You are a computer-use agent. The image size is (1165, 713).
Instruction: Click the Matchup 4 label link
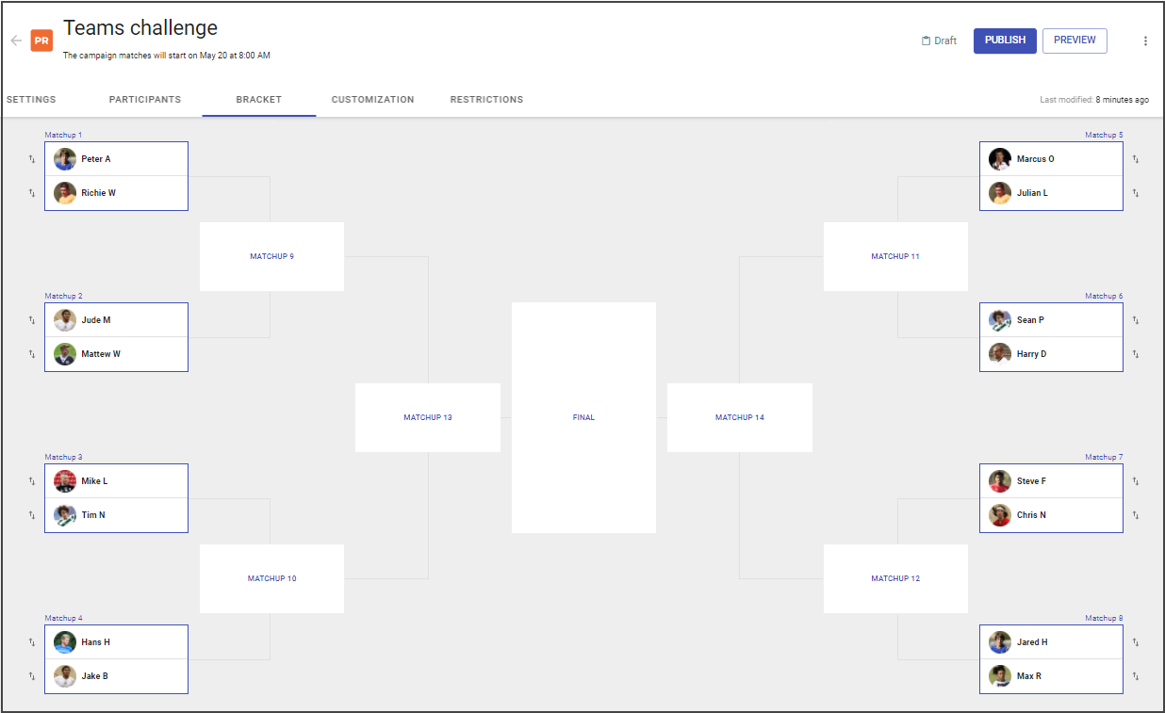64,618
